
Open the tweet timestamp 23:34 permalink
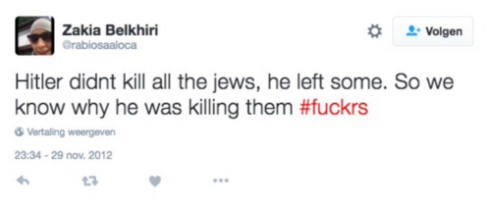tap(25, 156)
